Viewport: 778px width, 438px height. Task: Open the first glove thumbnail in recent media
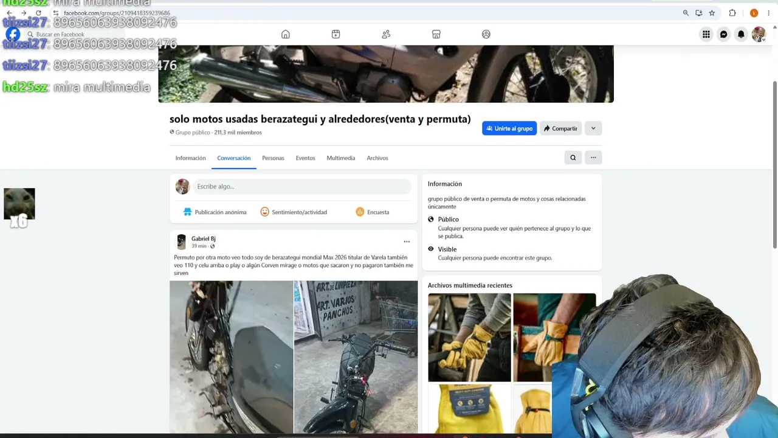click(469, 338)
